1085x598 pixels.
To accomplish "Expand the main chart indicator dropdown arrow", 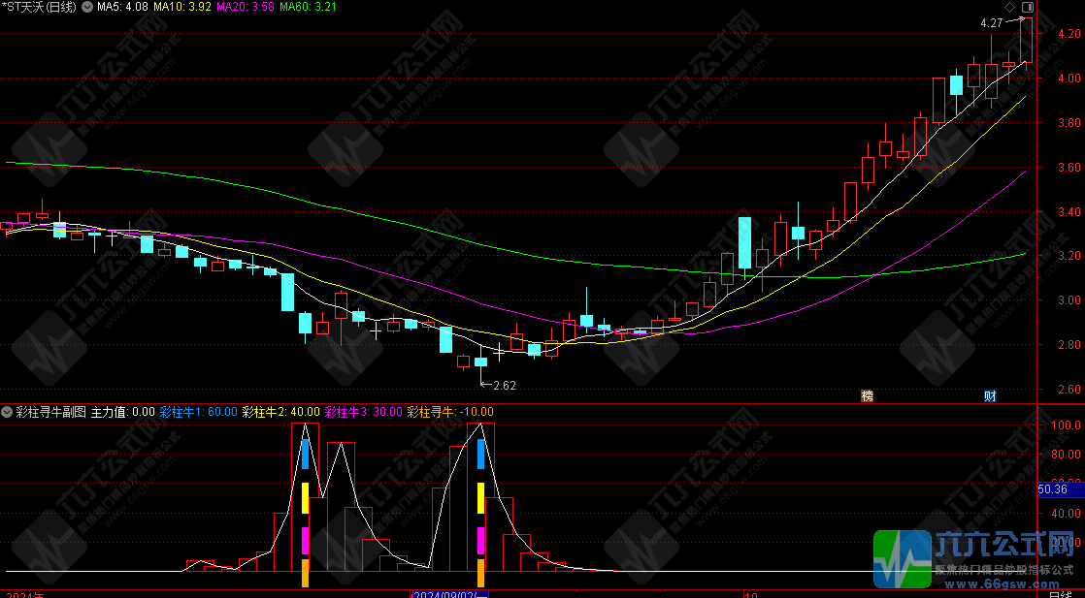I will tap(88, 8).
